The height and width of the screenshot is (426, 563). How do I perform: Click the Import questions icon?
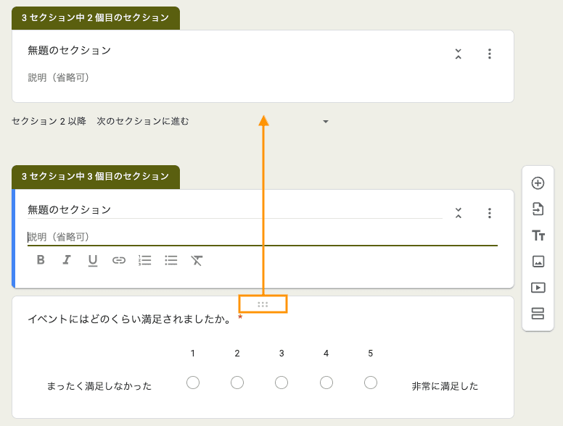click(538, 209)
